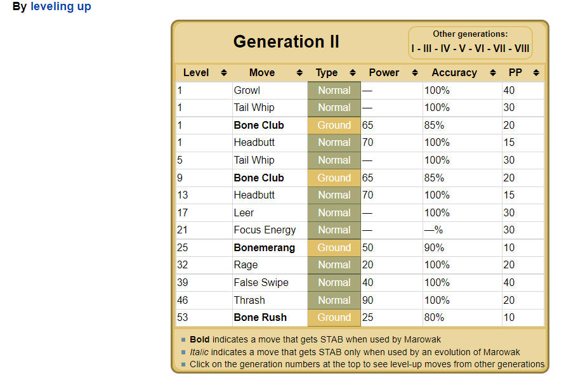
Task: Click the Ground type cell for Bonemerang
Action: tap(334, 247)
